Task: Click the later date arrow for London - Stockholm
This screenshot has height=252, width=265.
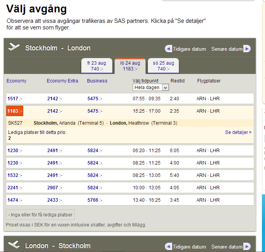Action: point(247,247)
